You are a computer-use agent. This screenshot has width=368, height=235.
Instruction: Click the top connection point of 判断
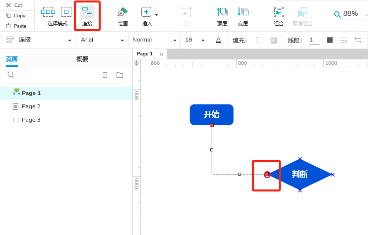pyautogui.click(x=300, y=158)
